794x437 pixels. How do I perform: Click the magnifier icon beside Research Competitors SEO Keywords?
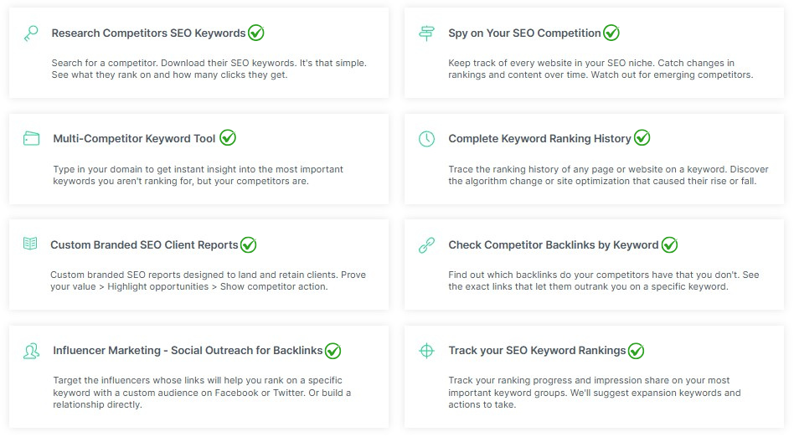pos(31,33)
